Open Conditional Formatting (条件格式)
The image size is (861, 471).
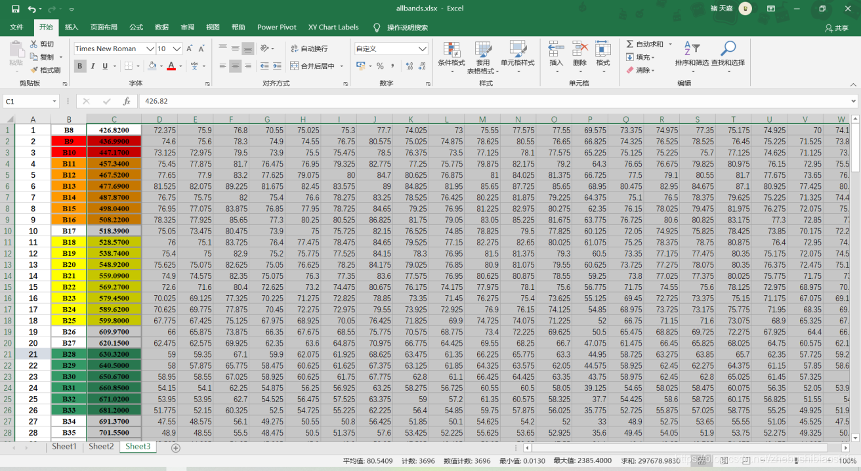click(x=451, y=58)
